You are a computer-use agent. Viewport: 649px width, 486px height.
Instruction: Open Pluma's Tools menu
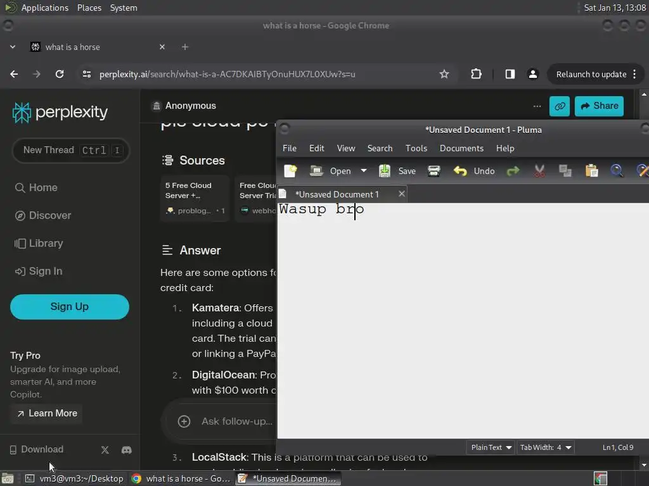pyautogui.click(x=416, y=148)
